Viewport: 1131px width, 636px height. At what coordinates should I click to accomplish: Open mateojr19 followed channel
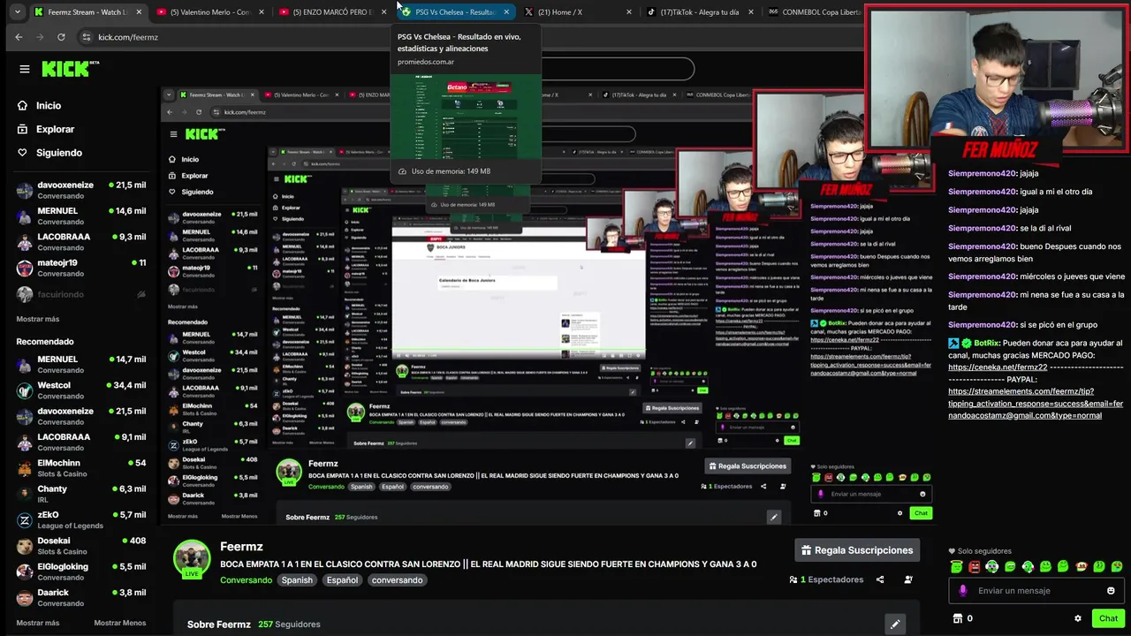point(81,268)
